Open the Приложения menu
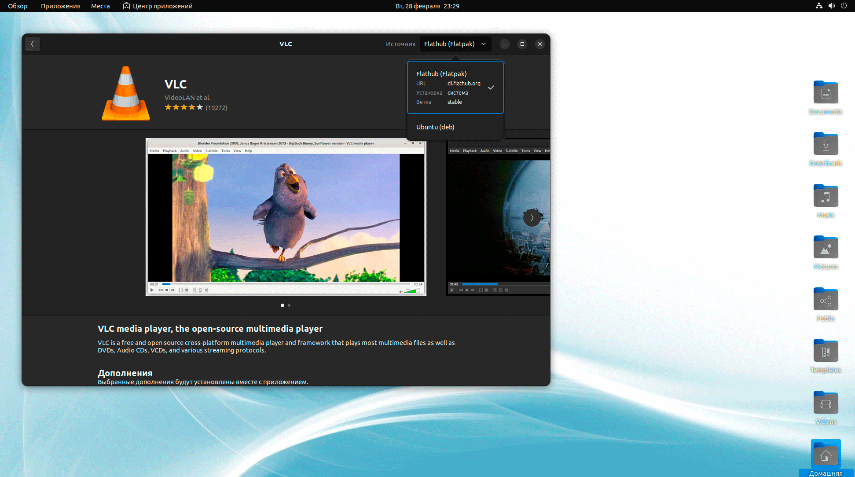The height and width of the screenshot is (477, 855). tap(60, 6)
